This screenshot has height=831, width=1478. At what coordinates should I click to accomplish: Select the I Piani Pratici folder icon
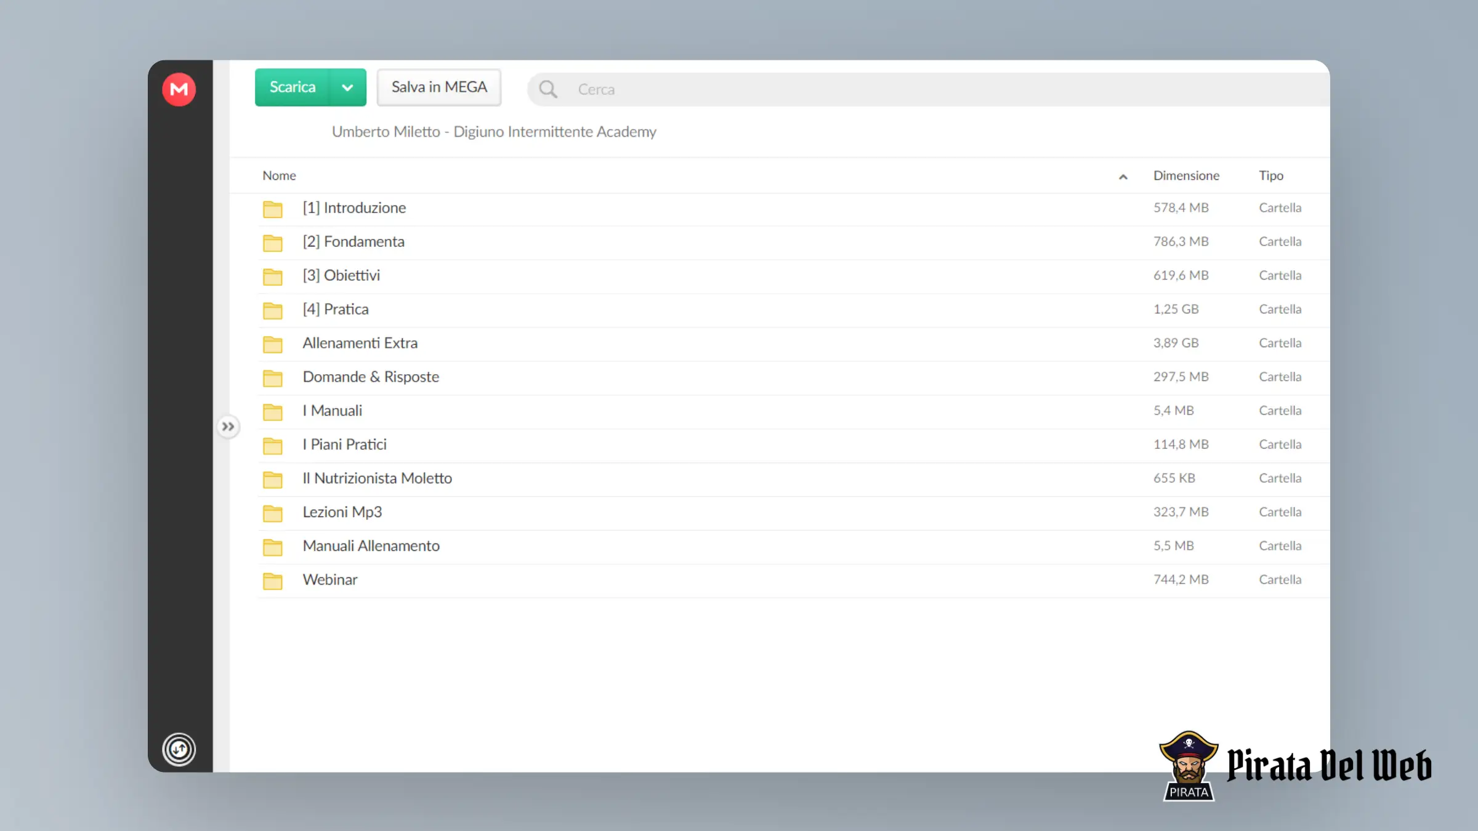click(x=273, y=446)
